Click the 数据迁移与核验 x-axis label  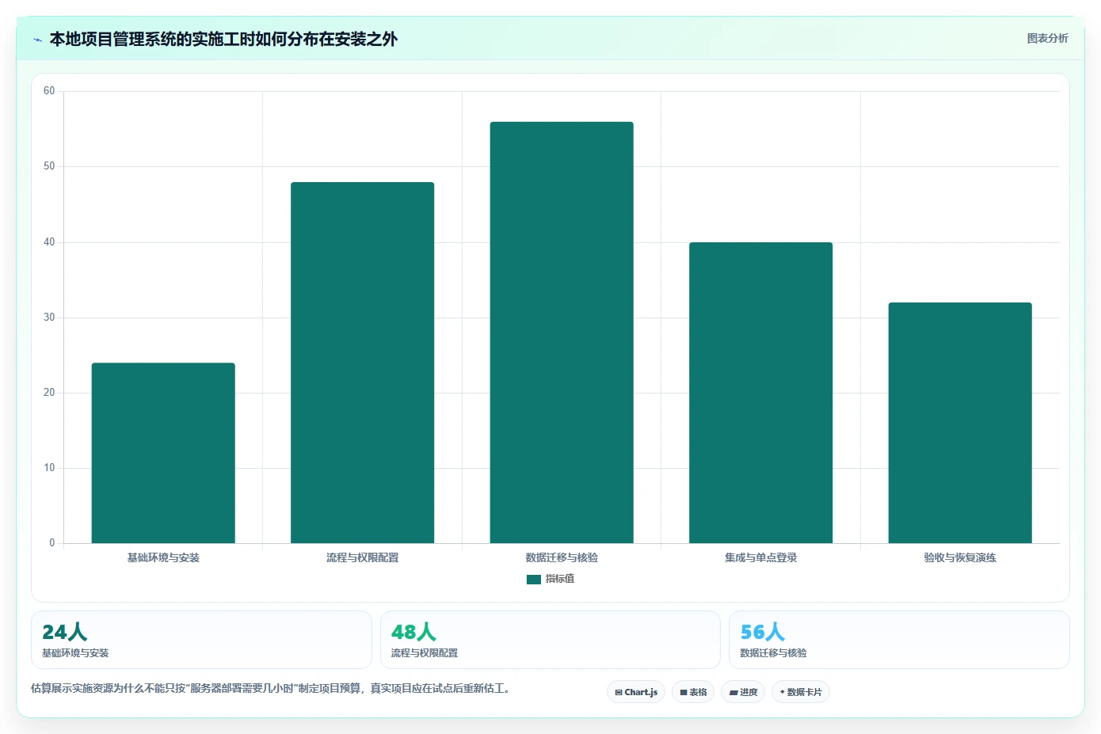(x=562, y=557)
